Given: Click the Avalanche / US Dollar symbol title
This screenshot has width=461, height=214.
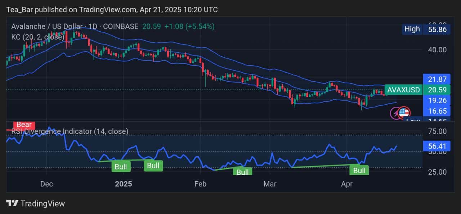Looking at the screenshot, I should (x=75, y=26).
